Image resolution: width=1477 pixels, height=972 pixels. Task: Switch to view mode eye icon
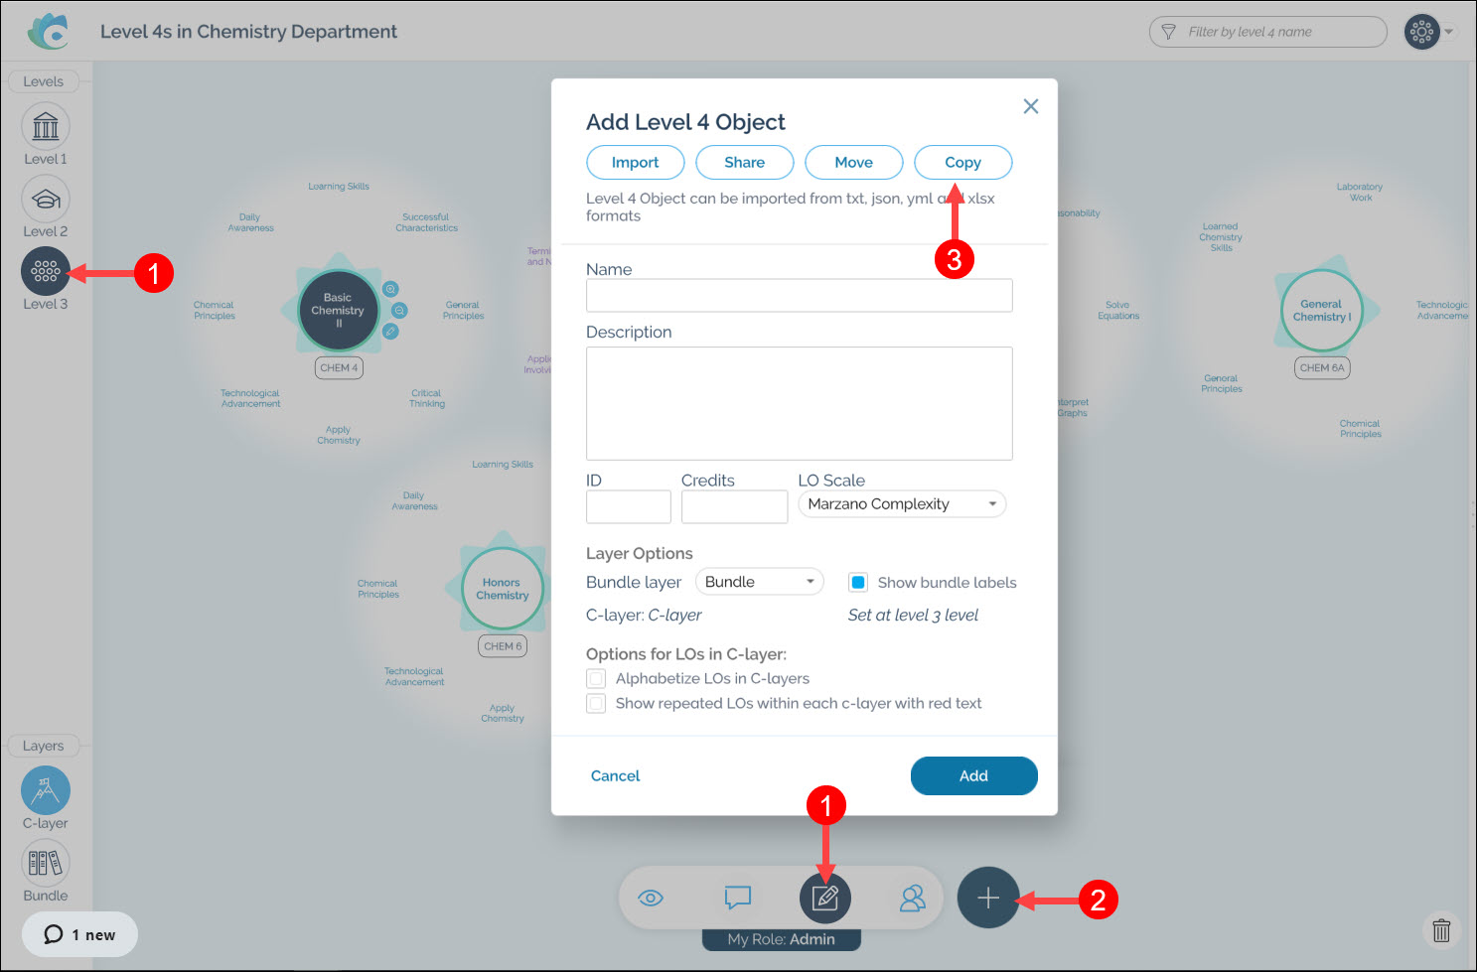tap(651, 899)
